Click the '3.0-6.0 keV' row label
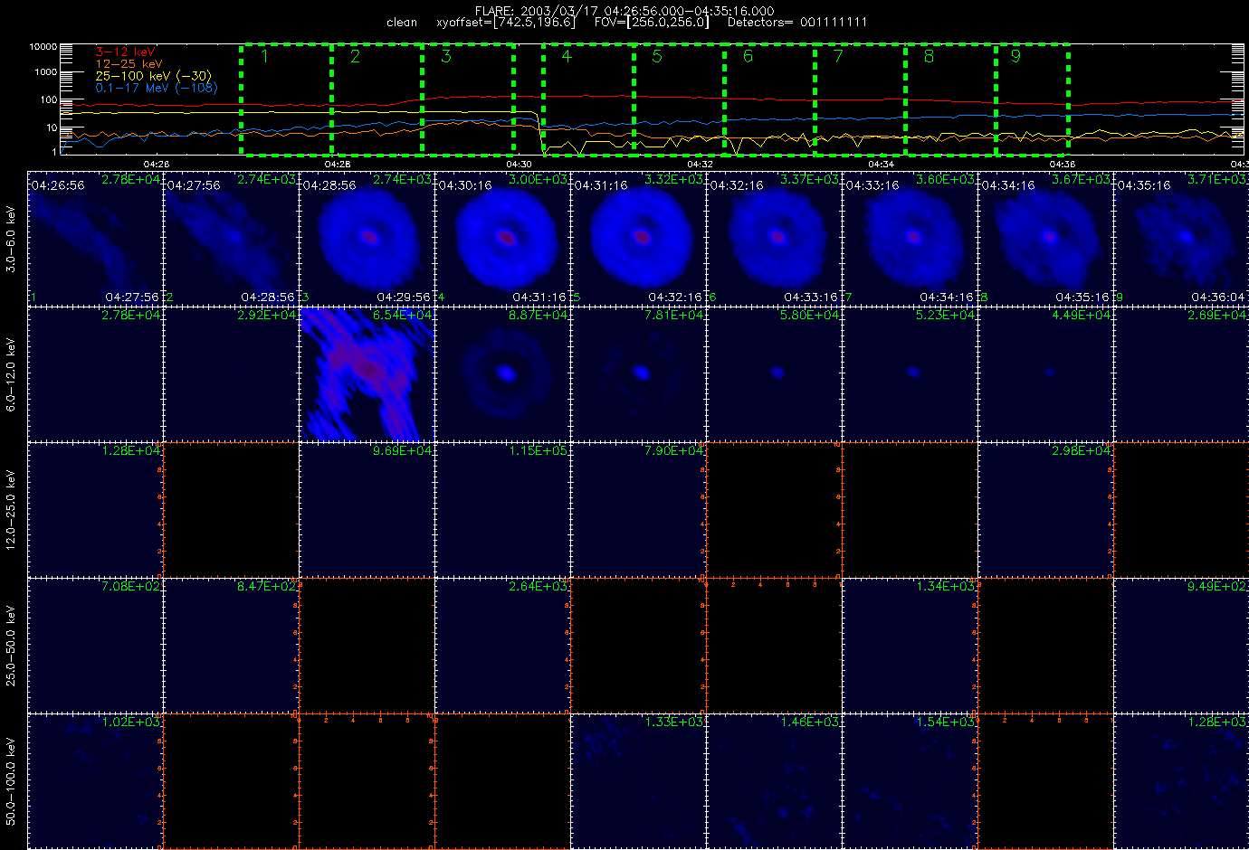 coord(11,239)
